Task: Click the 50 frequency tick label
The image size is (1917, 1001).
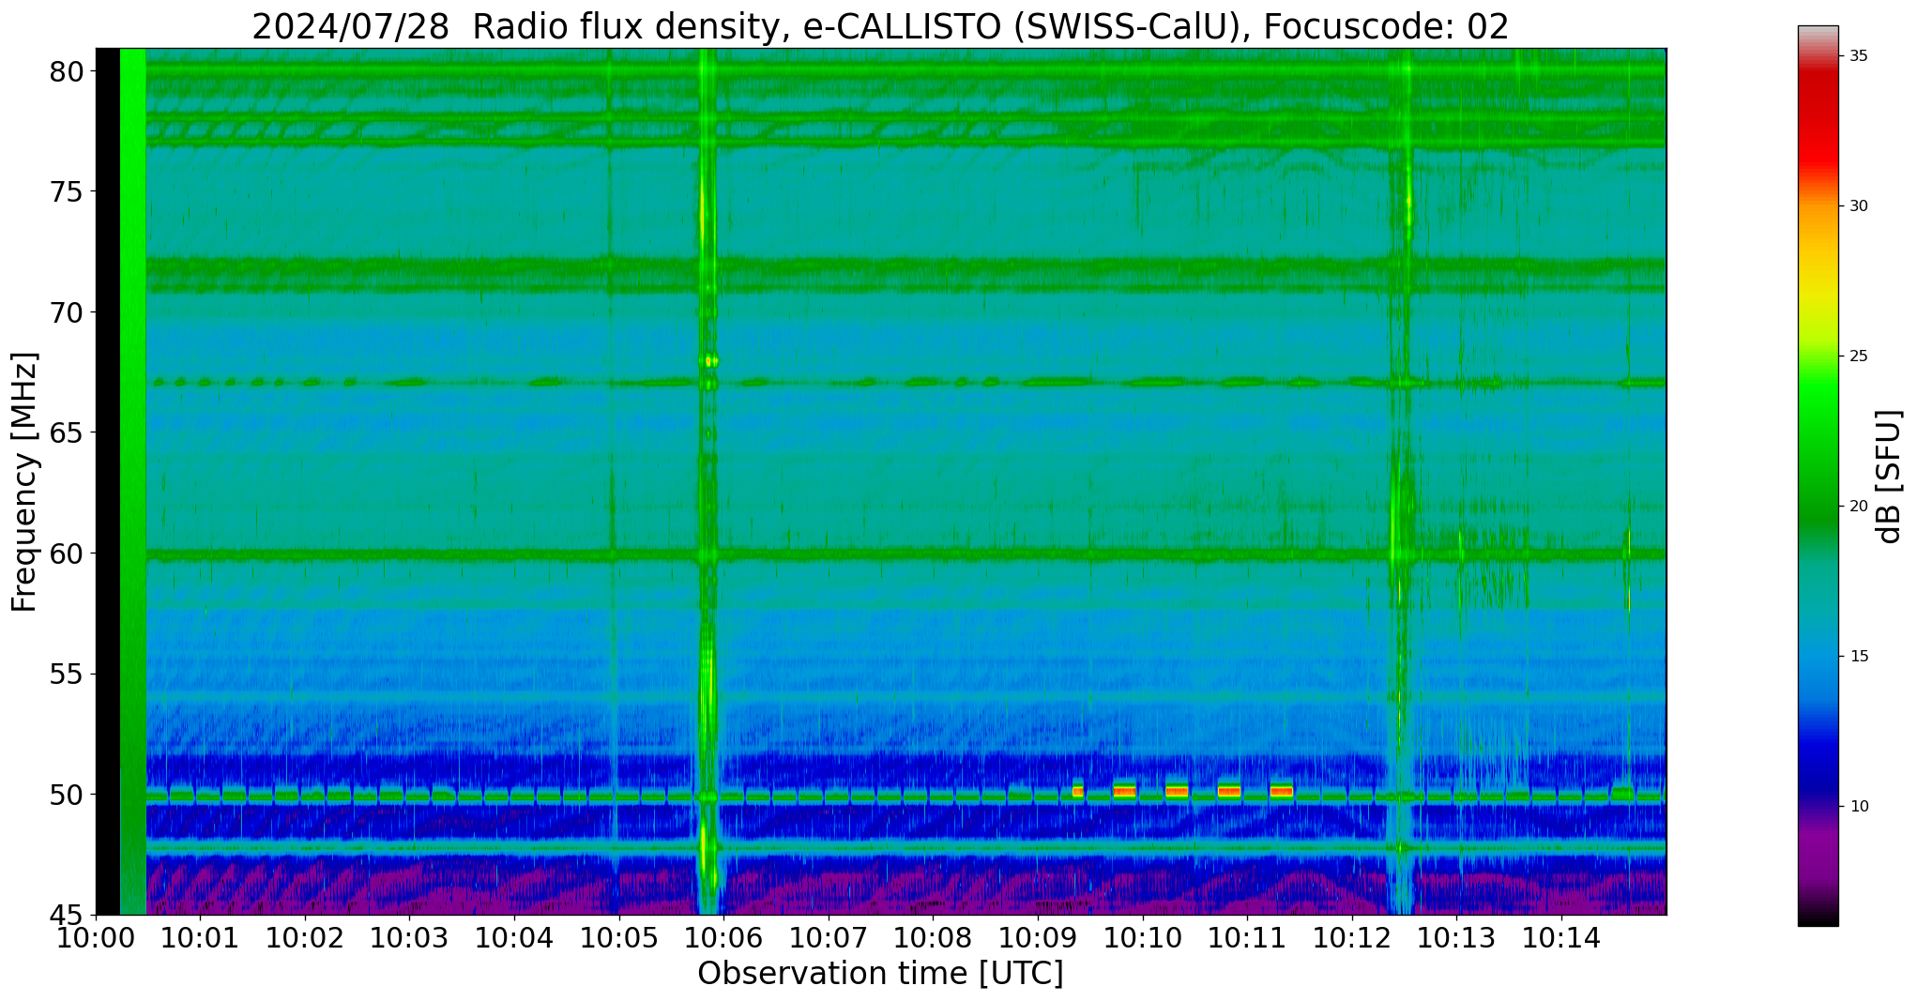Action: pos(66,795)
